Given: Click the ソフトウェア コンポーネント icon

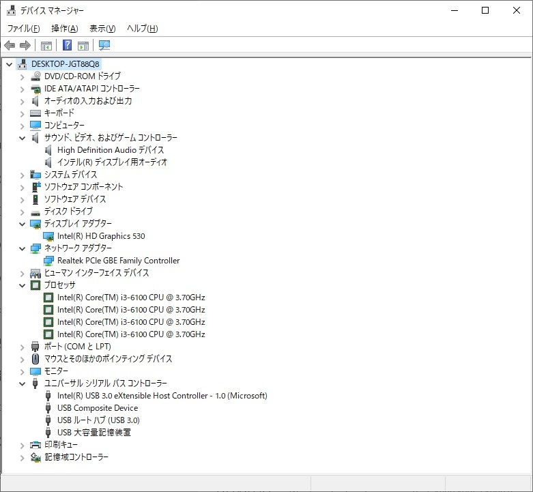Looking at the screenshot, I should point(35,186).
